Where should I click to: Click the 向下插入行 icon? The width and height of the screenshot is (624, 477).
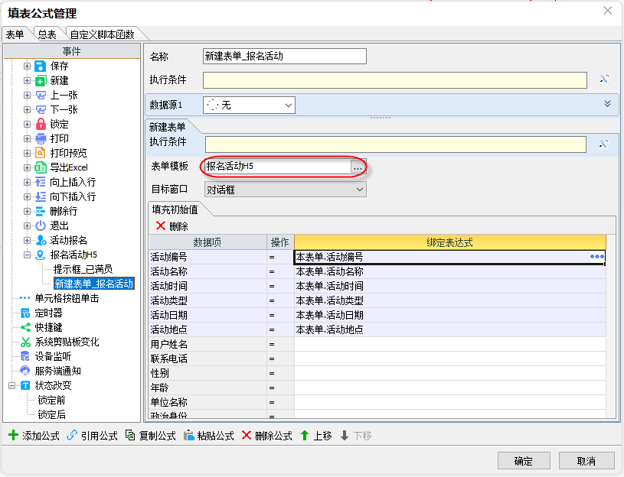[x=40, y=196]
